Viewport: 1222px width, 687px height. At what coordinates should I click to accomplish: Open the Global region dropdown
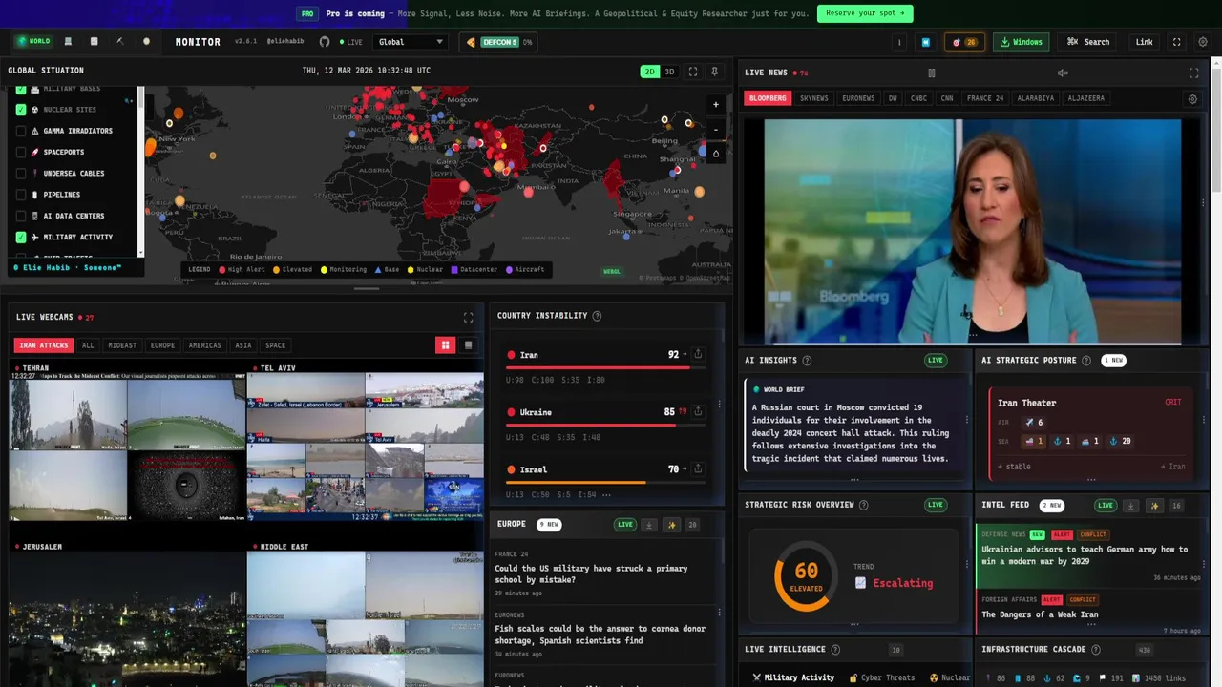tap(411, 42)
